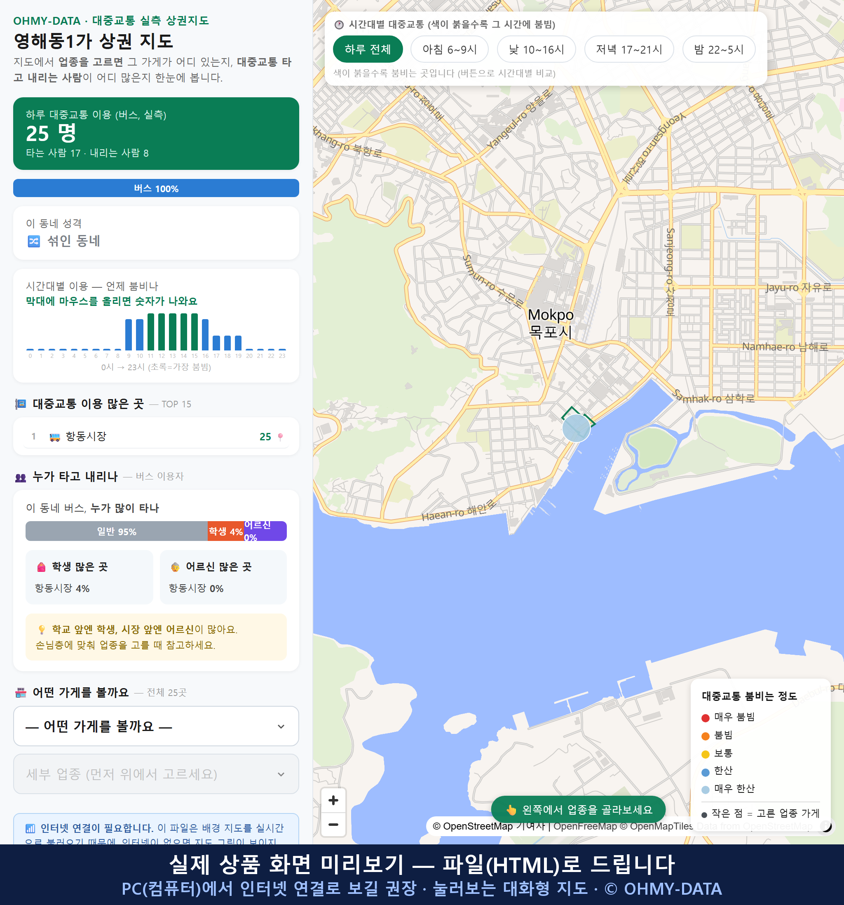This screenshot has width=844, height=905.
Task: Select the 하루 전체 time filter
Action: (368, 49)
